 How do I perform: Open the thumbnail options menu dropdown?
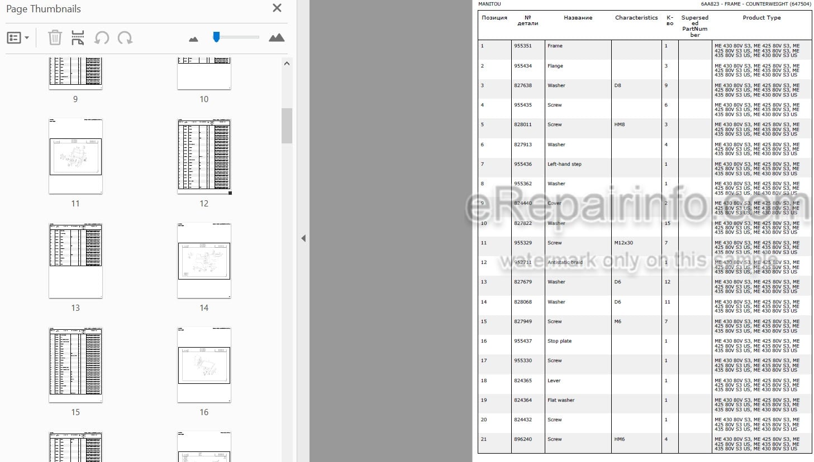point(18,38)
